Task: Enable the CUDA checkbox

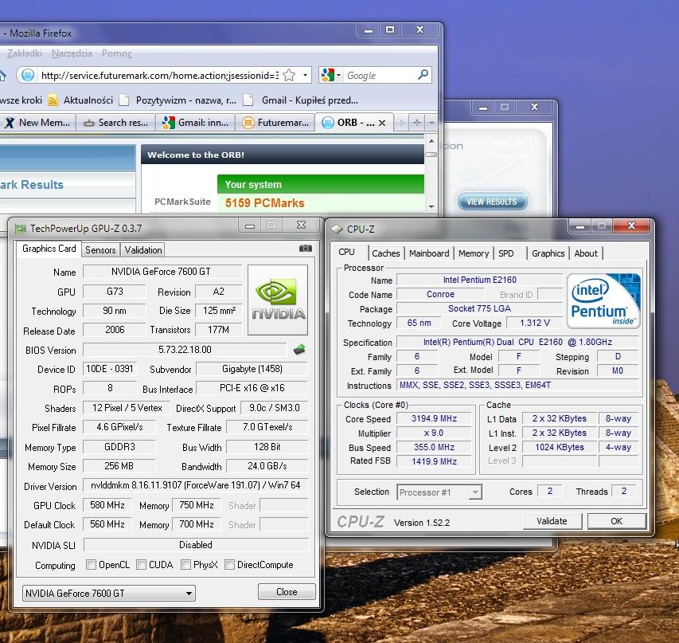Action: click(141, 565)
